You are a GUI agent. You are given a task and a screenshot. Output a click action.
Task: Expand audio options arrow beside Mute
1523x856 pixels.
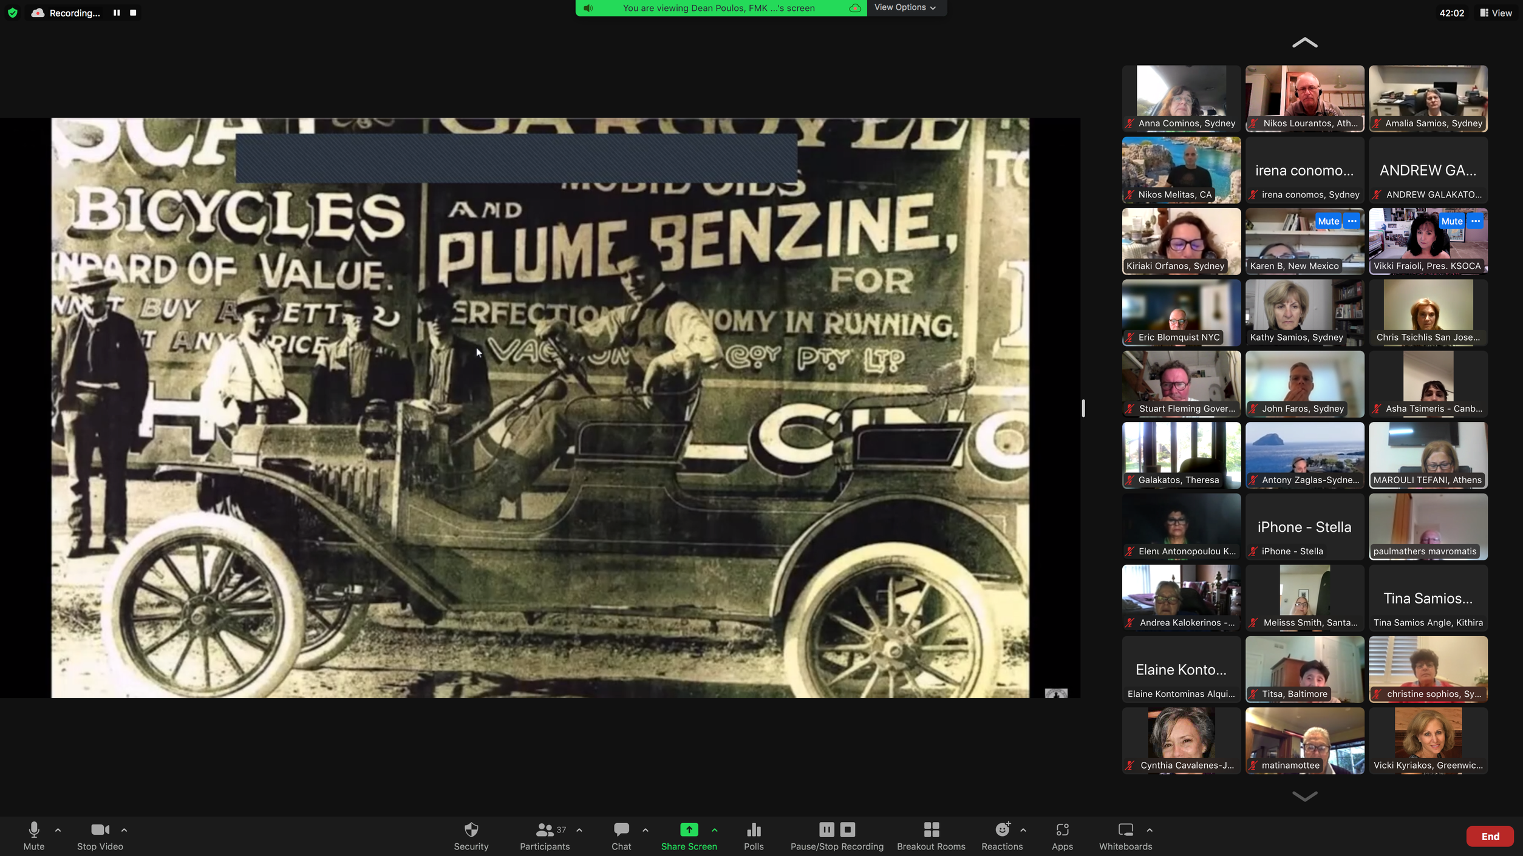(58, 830)
